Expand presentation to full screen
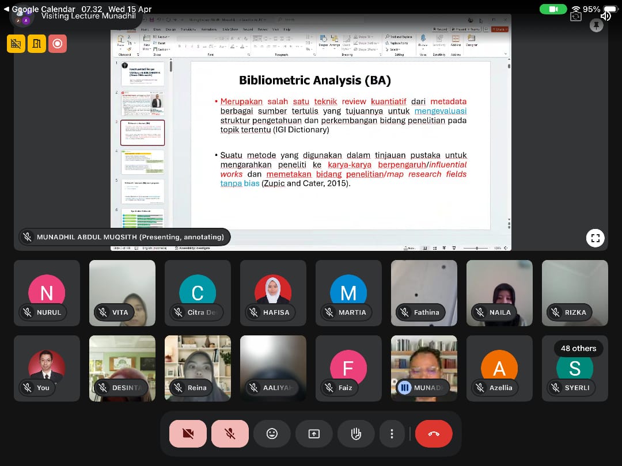Image resolution: width=622 pixels, height=466 pixels. click(x=595, y=238)
